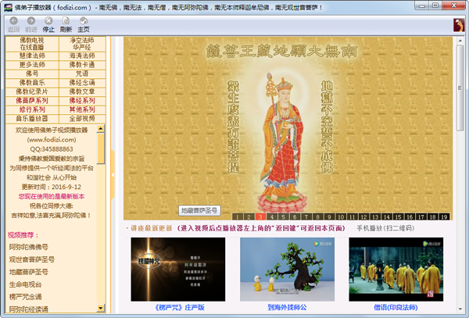This screenshot has height=318, width=469.
Task: Select 佛号 category
Action: pyautogui.click(x=32, y=73)
